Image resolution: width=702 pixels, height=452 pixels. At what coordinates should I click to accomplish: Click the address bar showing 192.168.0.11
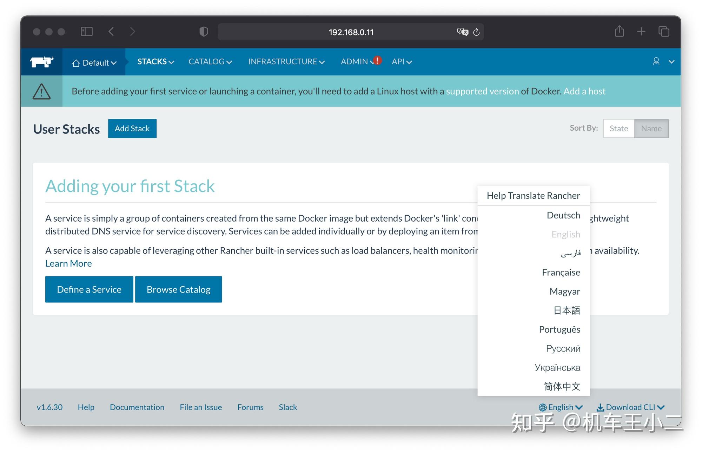point(350,32)
